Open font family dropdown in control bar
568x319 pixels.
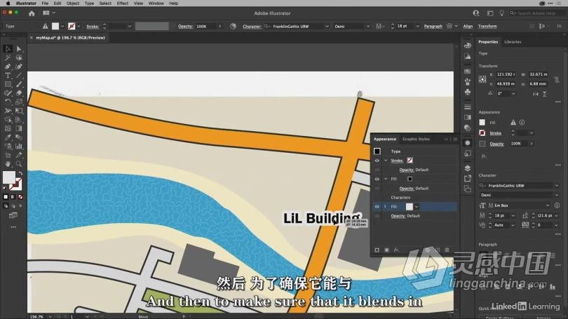pyautogui.click(x=327, y=26)
